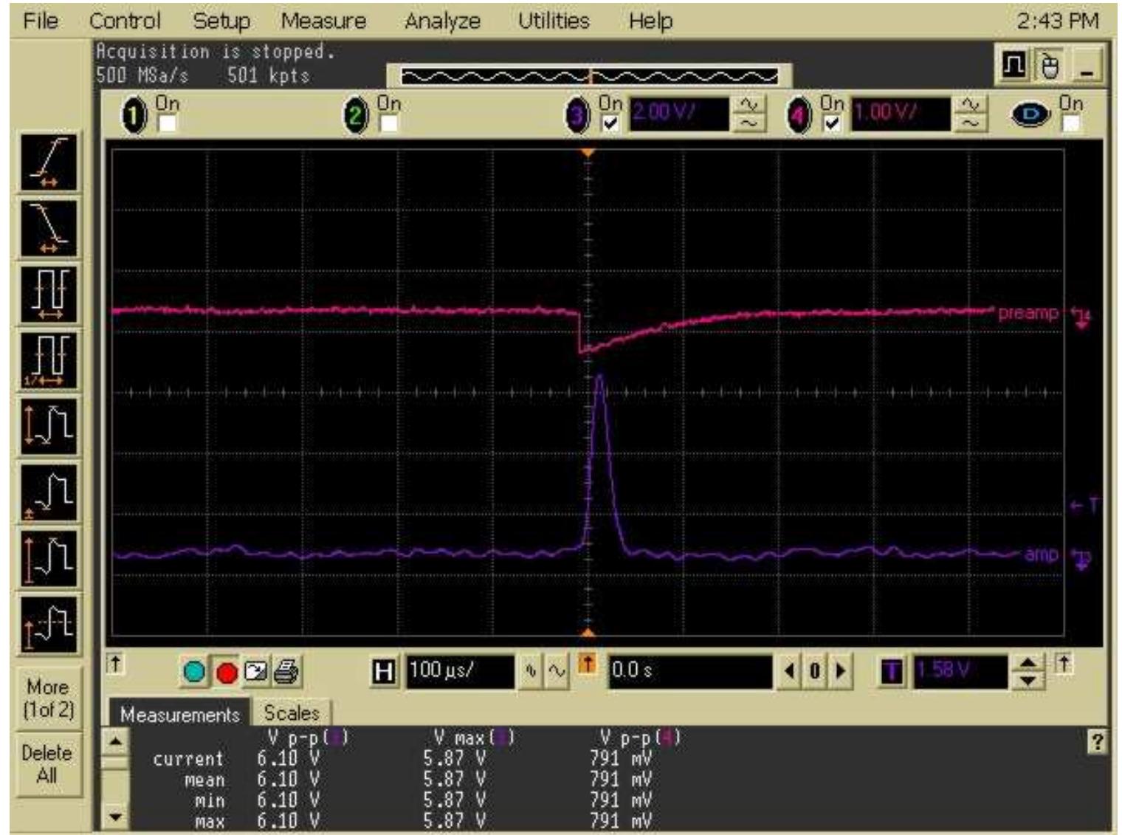This screenshot has width=1122, height=835.
Task: Open horizontal setup via H icon
Action: tap(384, 672)
